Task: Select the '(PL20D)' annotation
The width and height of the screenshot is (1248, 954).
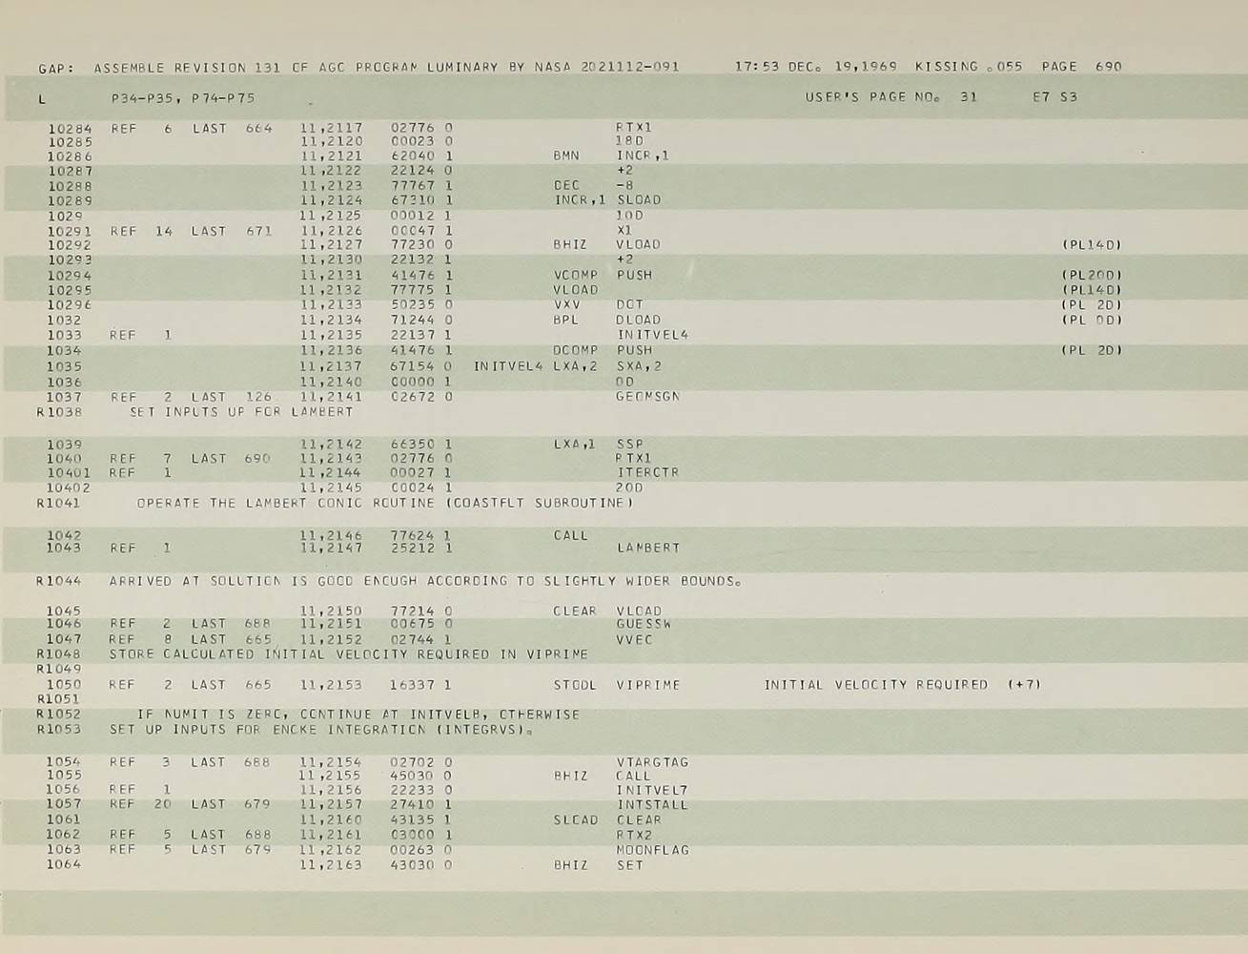Action: [x=1091, y=275]
